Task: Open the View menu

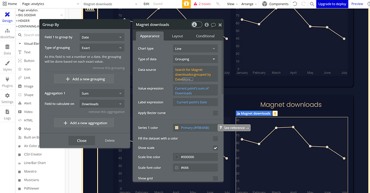Action: coord(232,4)
